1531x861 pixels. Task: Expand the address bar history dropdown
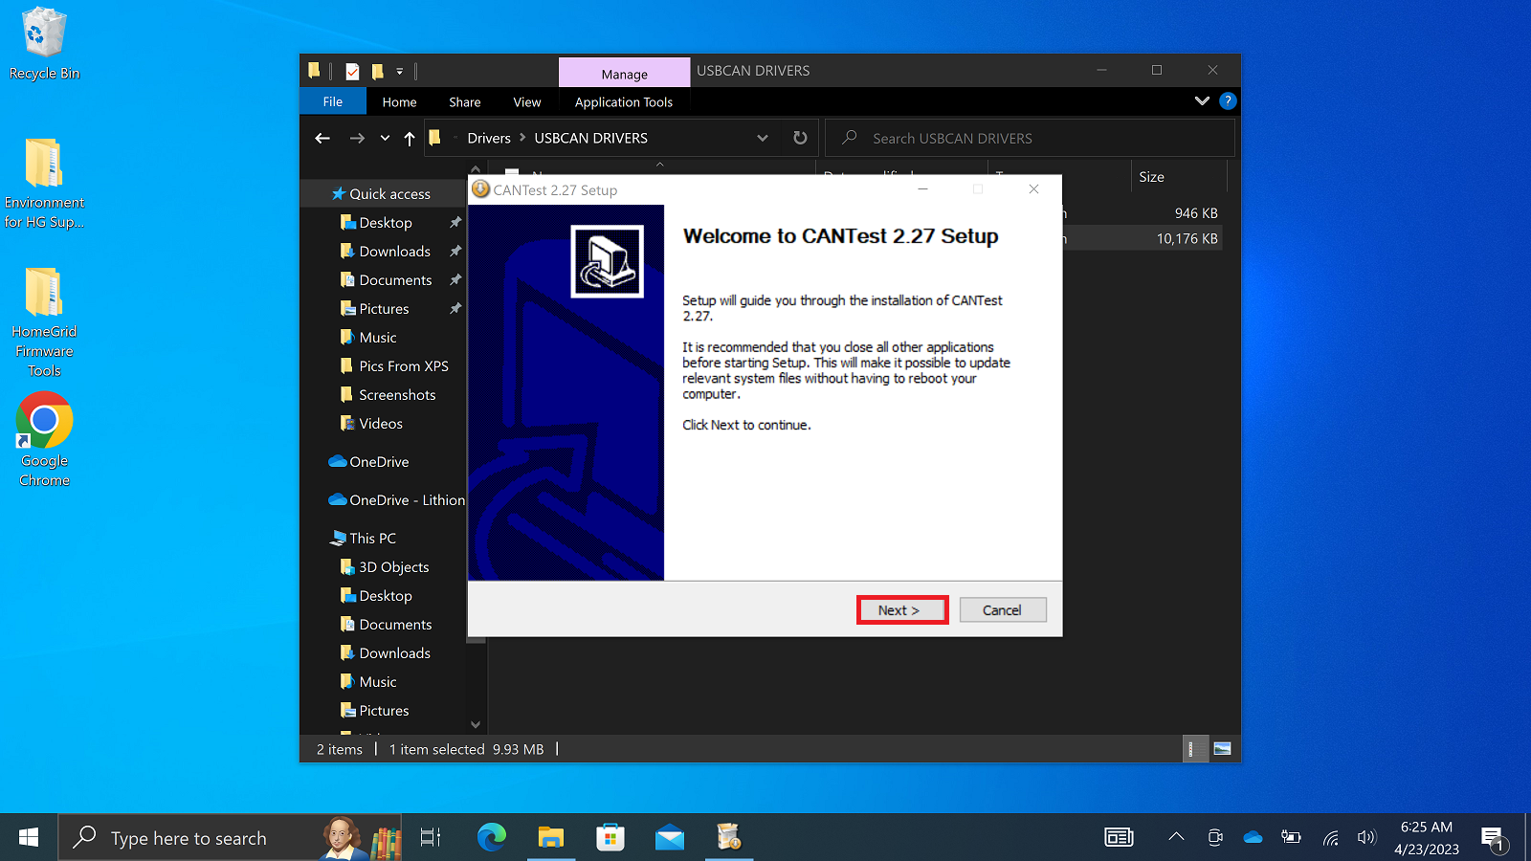click(x=763, y=138)
